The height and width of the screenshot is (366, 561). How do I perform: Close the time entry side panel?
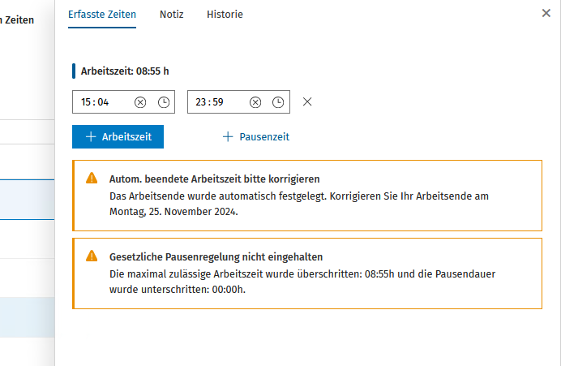[x=546, y=13]
